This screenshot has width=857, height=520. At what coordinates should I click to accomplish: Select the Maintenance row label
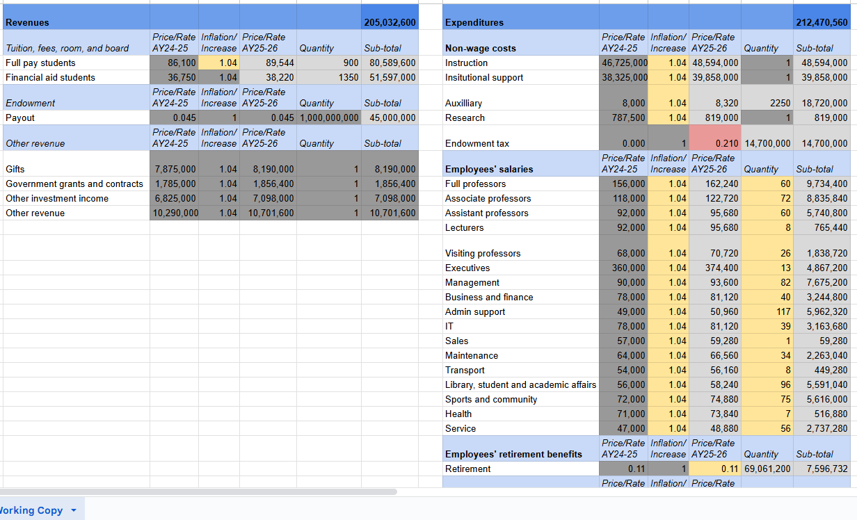coord(520,355)
